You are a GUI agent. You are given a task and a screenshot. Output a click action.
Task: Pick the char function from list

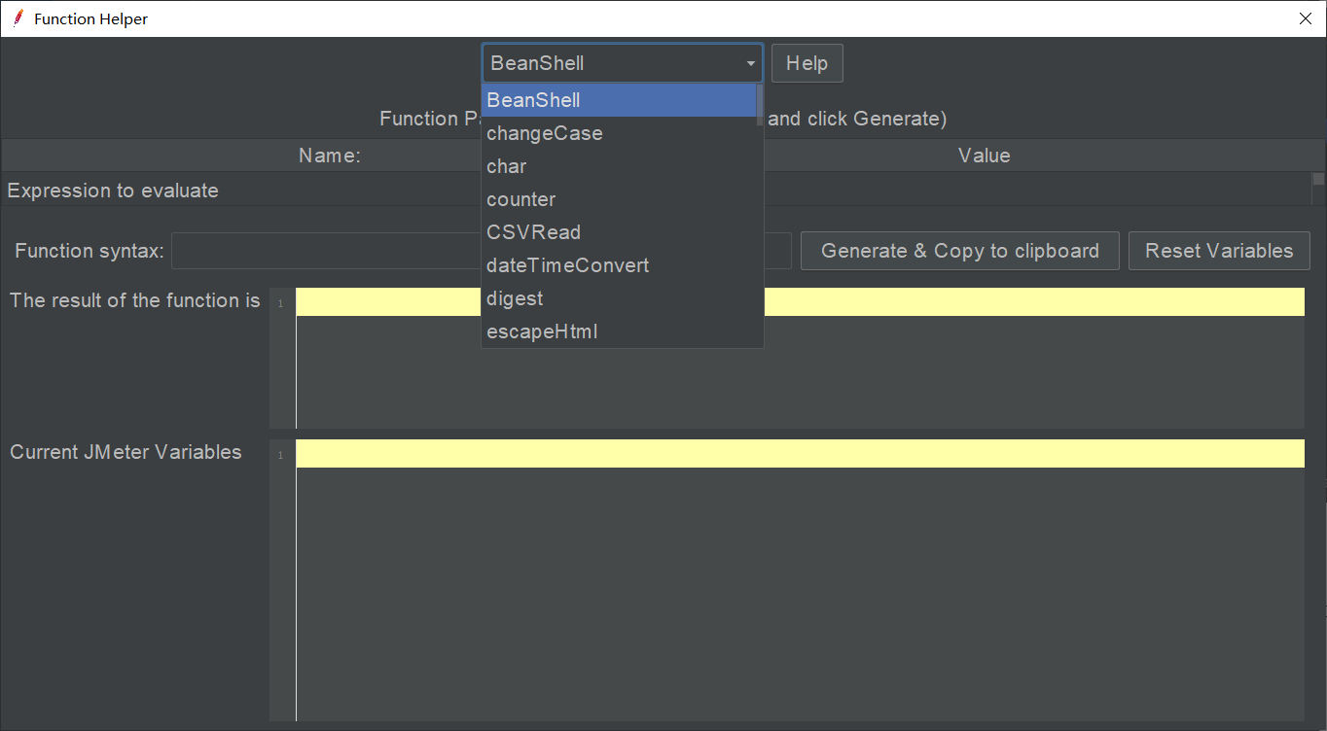pyautogui.click(x=619, y=166)
